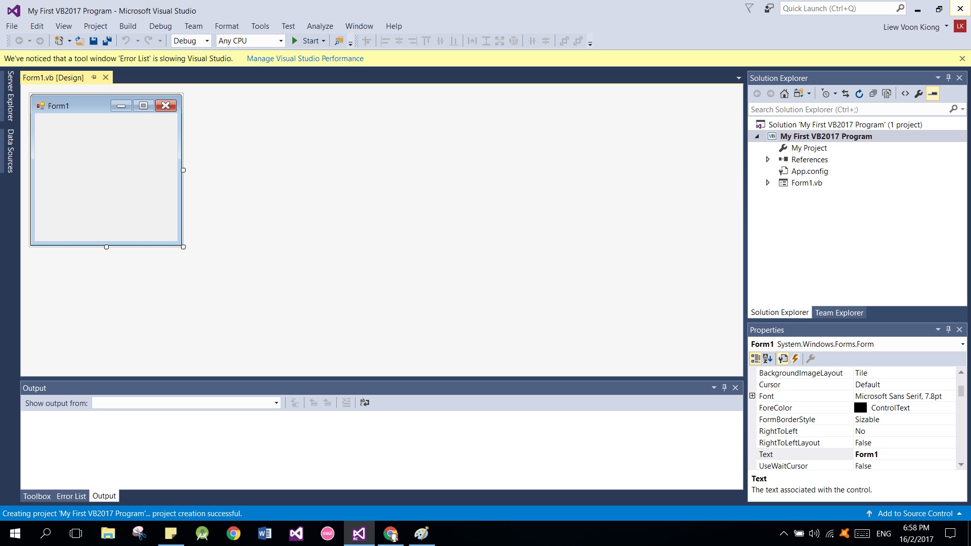This screenshot has width=971, height=546.
Task: Click the Redo icon in toolbar
Action: point(149,40)
